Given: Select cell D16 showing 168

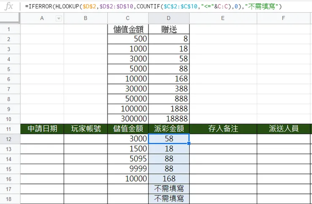Looking at the screenshot, I should click(169, 179).
